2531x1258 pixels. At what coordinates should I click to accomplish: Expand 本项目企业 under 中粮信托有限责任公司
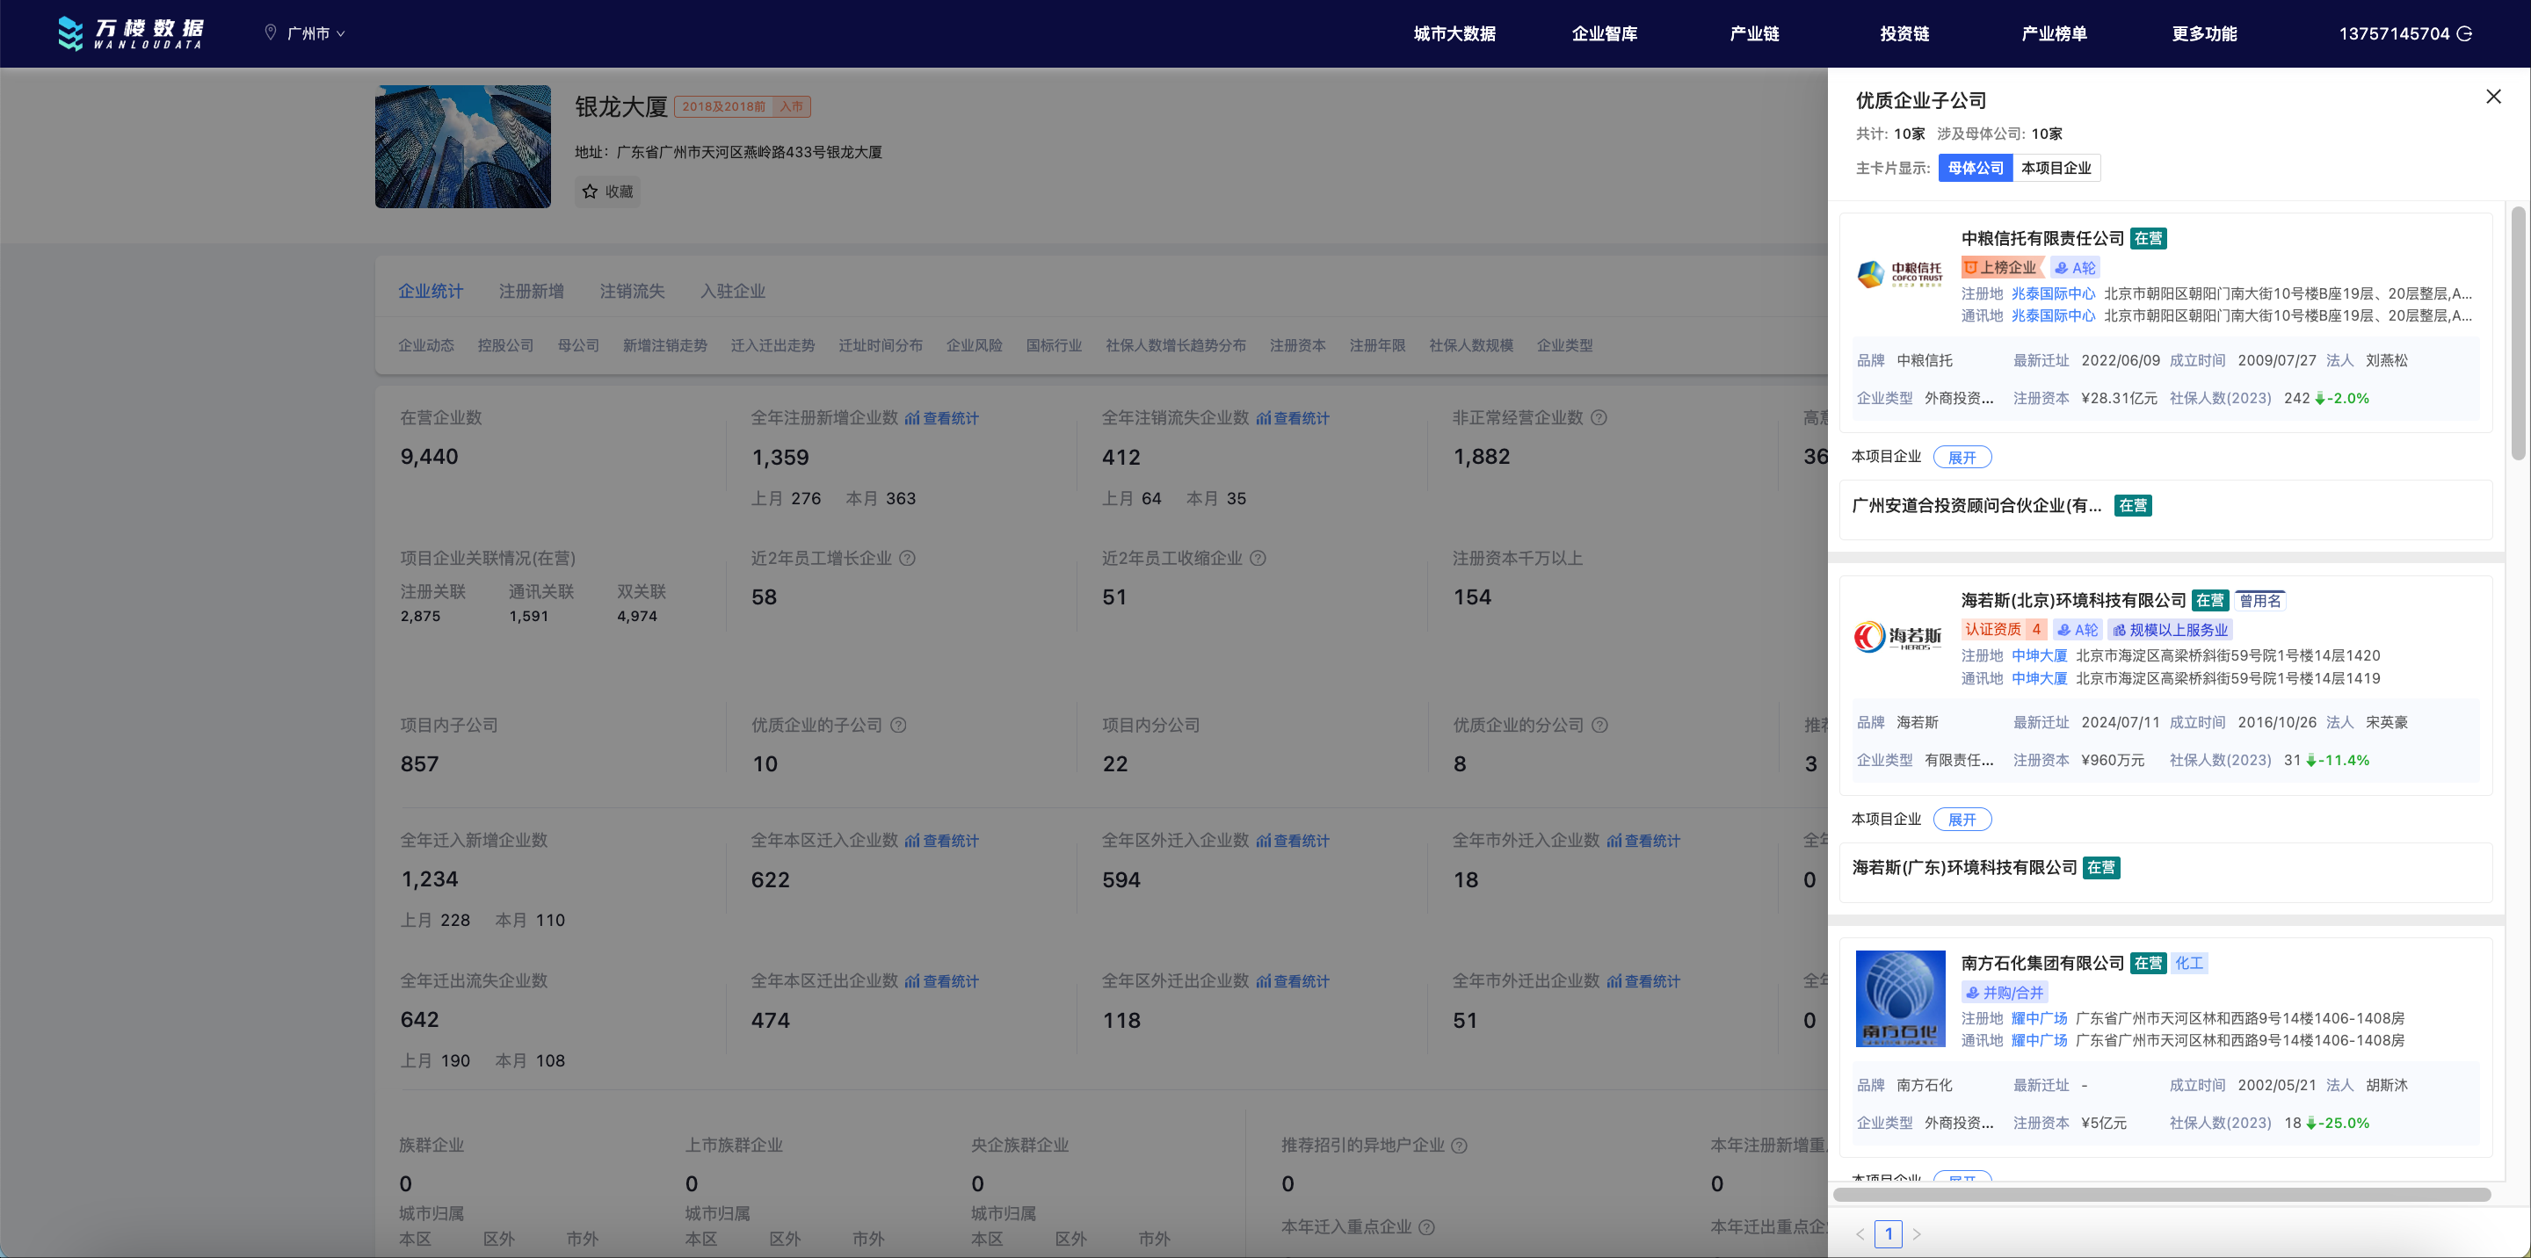1962,458
